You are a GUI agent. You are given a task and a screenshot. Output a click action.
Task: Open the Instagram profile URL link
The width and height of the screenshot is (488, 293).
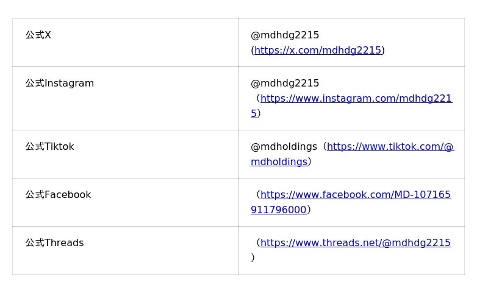356,99
